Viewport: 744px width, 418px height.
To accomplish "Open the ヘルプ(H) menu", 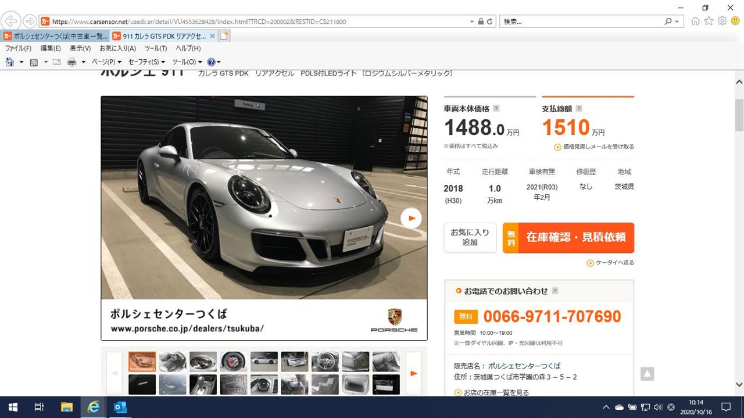I will point(188,48).
